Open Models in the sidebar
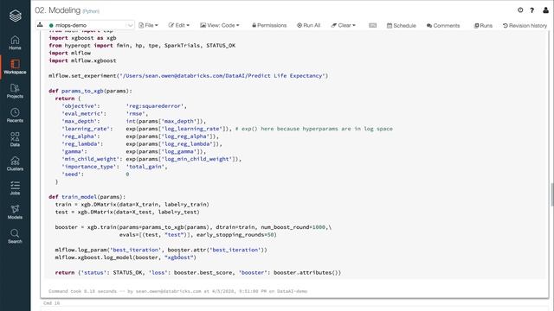554x311 pixels. [15, 212]
